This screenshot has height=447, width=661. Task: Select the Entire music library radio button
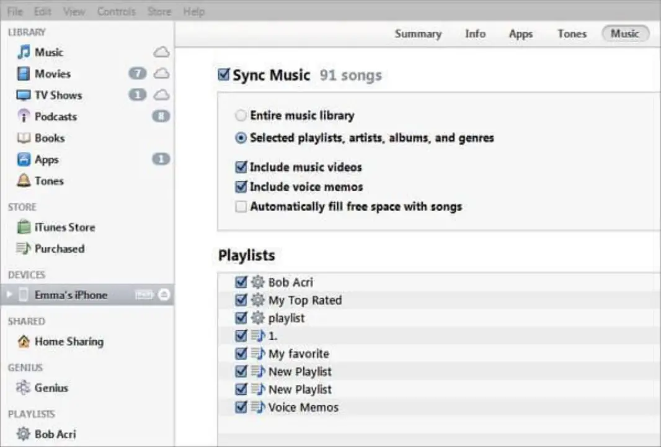241,115
